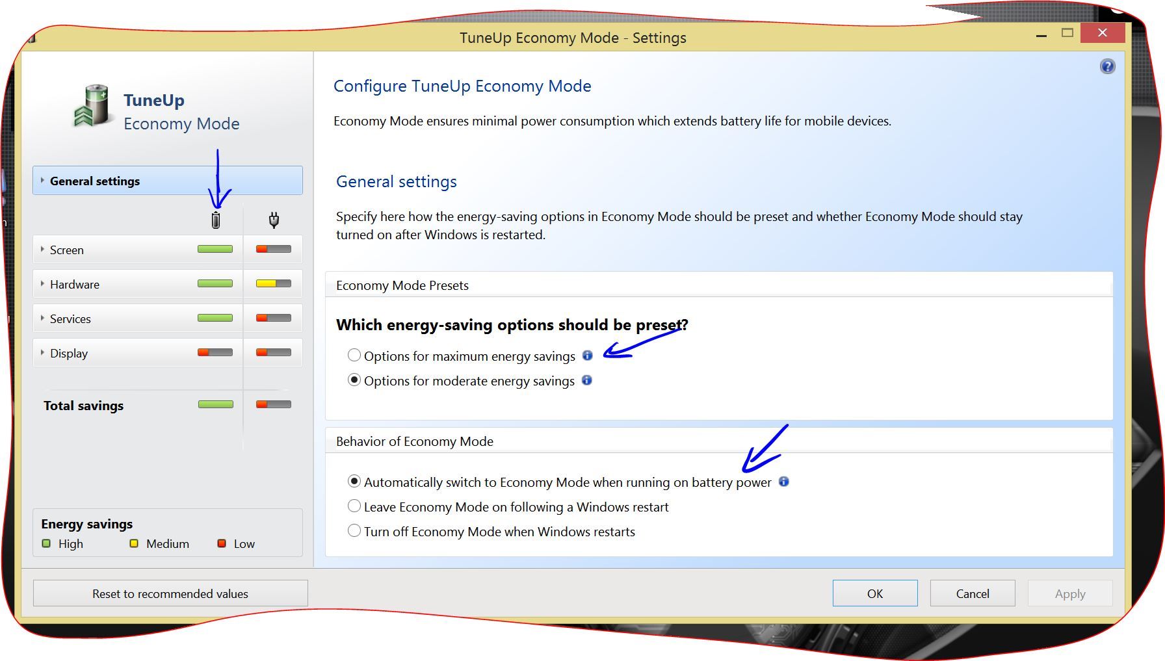The width and height of the screenshot is (1165, 661).
Task: Click Economy Mode Presets section header
Action: [x=402, y=285]
